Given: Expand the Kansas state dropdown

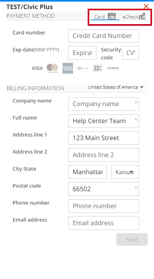Looking at the screenshot, I should pyautogui.click(x=125, y=172).
